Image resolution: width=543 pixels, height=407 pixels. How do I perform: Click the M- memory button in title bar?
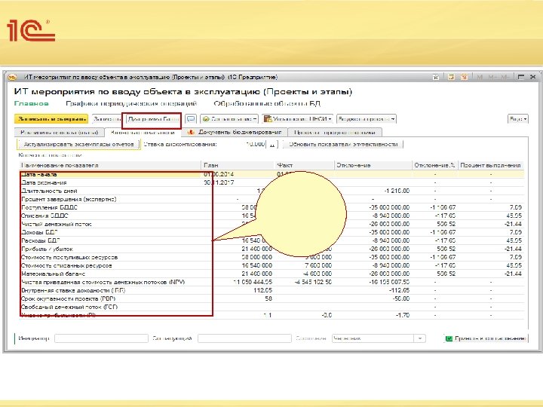505,77
